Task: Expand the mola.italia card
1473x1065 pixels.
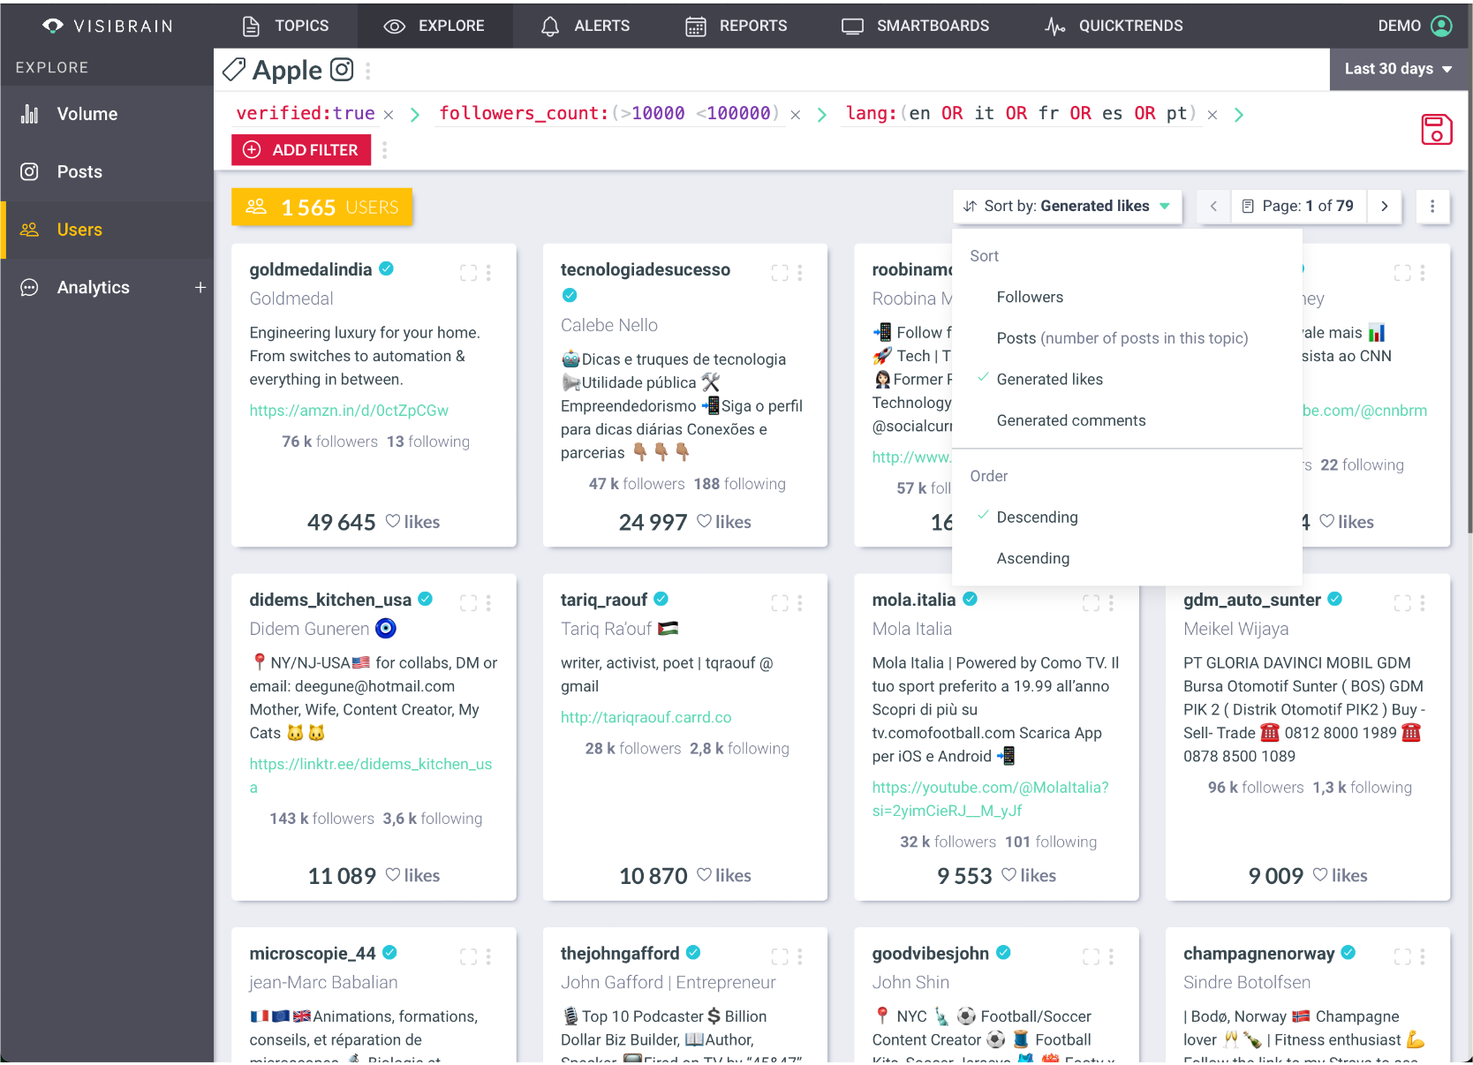Action: click(x=1092, y=603)
